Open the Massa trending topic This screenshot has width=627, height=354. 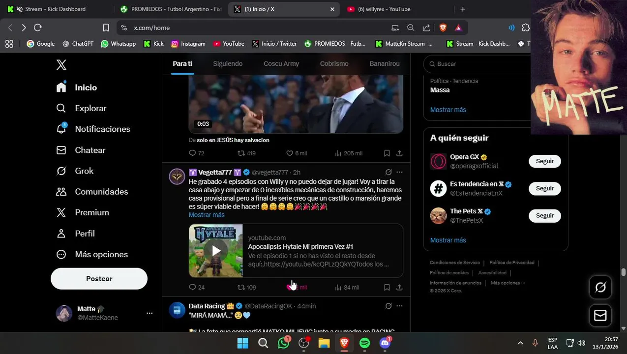[x=440, y=90]
